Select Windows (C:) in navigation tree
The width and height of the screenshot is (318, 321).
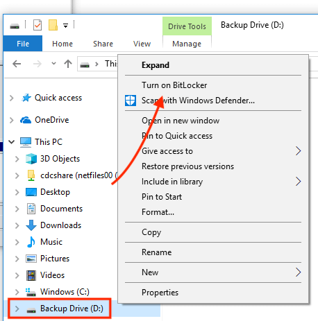point(65,292)
